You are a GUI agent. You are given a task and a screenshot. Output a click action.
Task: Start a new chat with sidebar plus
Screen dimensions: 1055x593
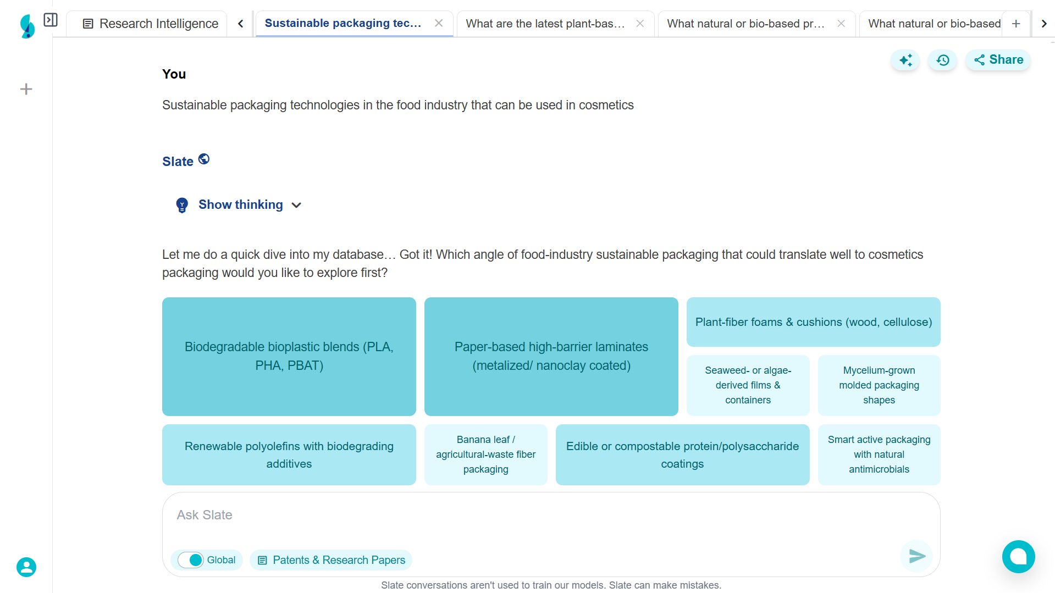[x=26, y=89]
